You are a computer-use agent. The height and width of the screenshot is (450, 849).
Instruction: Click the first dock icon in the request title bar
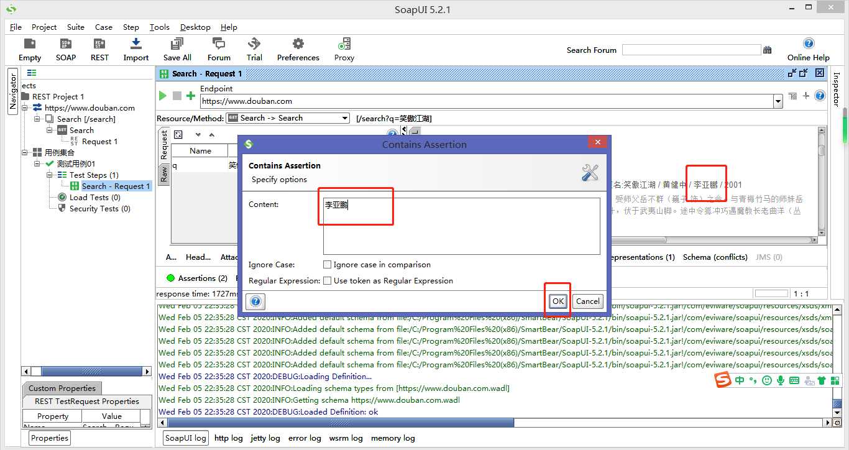tap(792, 73)
